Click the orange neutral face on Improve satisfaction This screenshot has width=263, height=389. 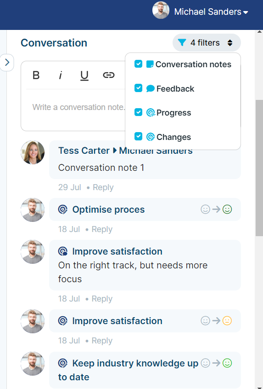click(227, 320)
